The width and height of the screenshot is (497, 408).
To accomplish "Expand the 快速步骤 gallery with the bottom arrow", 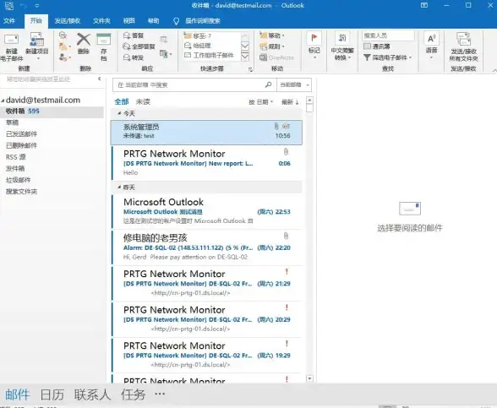I will tap(245, 57).
